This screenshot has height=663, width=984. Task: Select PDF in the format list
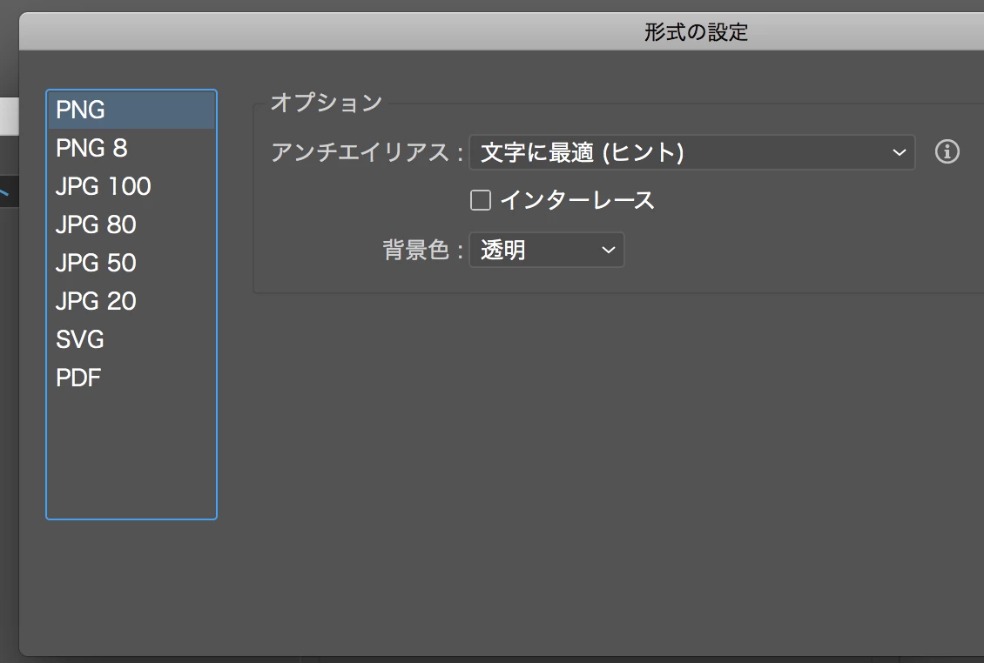pyautogui.click(x=131, y=378)
